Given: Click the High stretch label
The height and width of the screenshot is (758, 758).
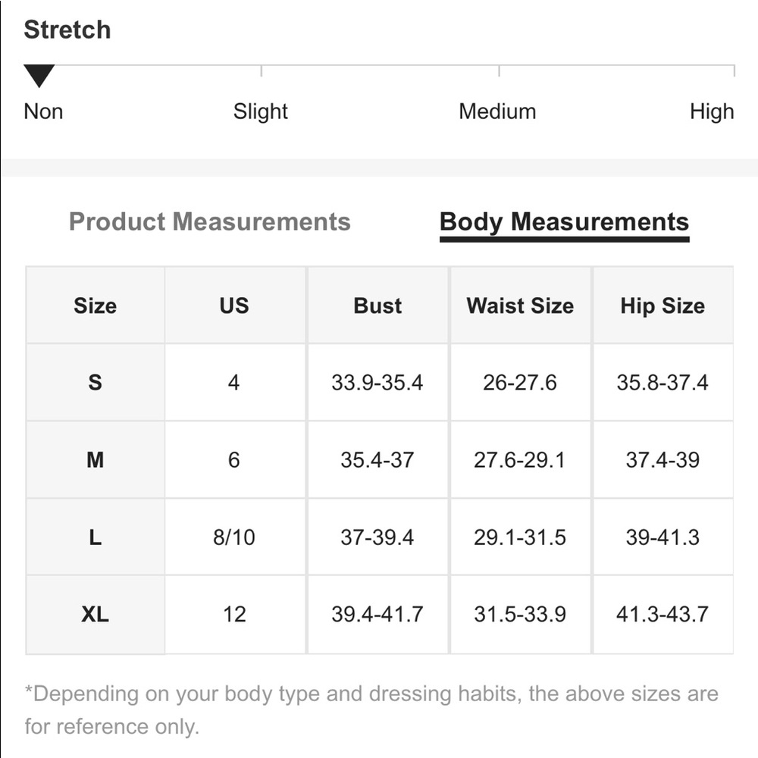Looking at the screenshot, I should (x=712, y=111).
